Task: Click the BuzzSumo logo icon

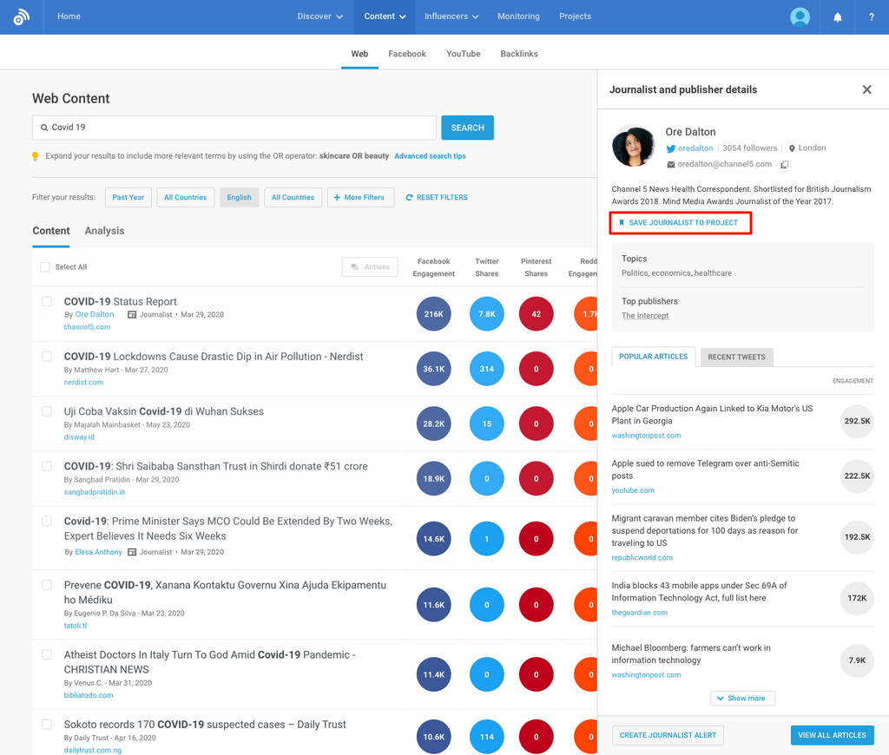Action: point(22,16)
